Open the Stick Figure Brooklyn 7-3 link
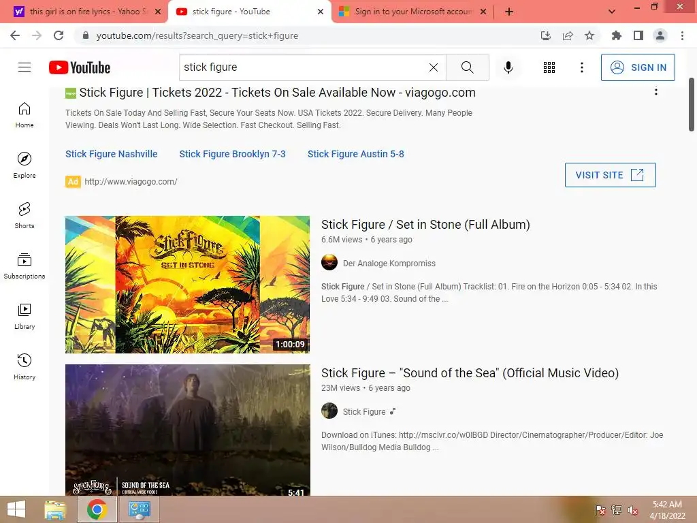697x523 pixels. (232, 154)
